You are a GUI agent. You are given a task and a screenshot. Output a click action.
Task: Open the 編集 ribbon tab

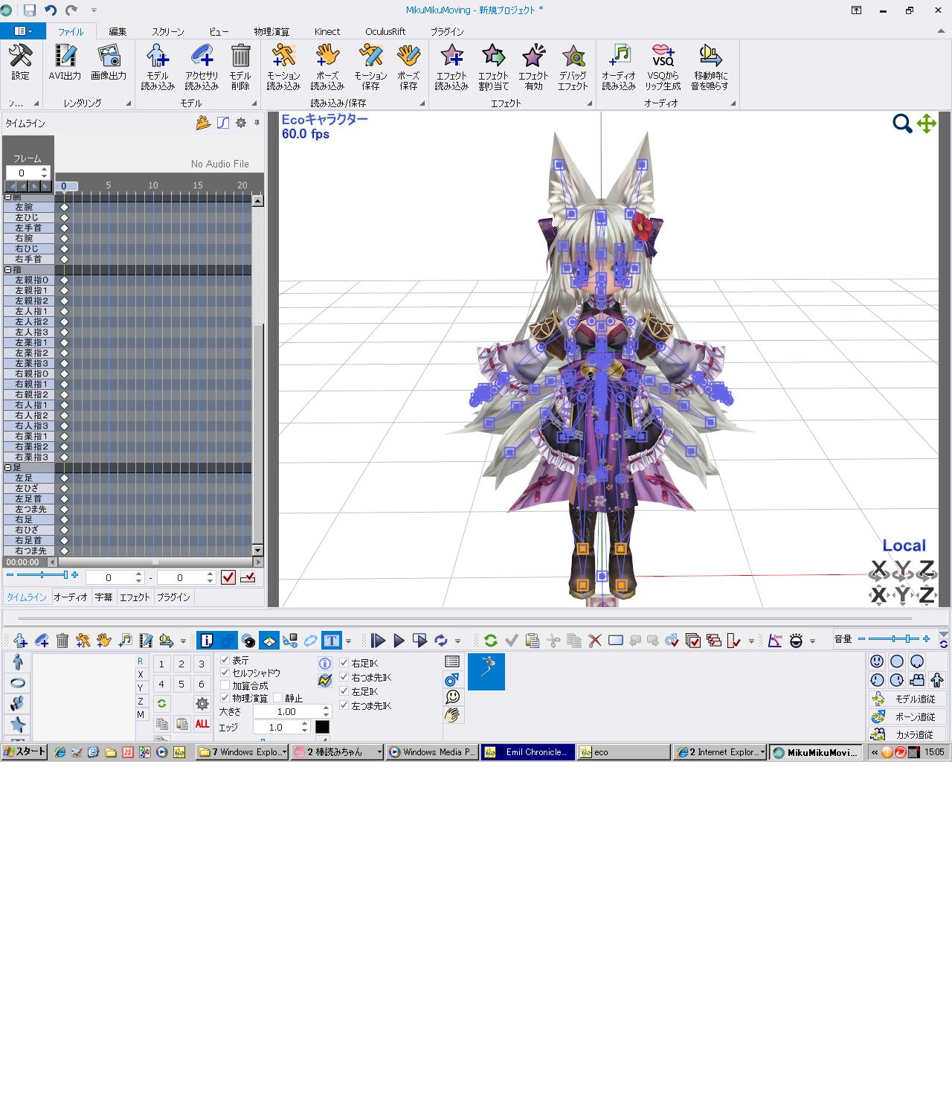click(118, 32)
